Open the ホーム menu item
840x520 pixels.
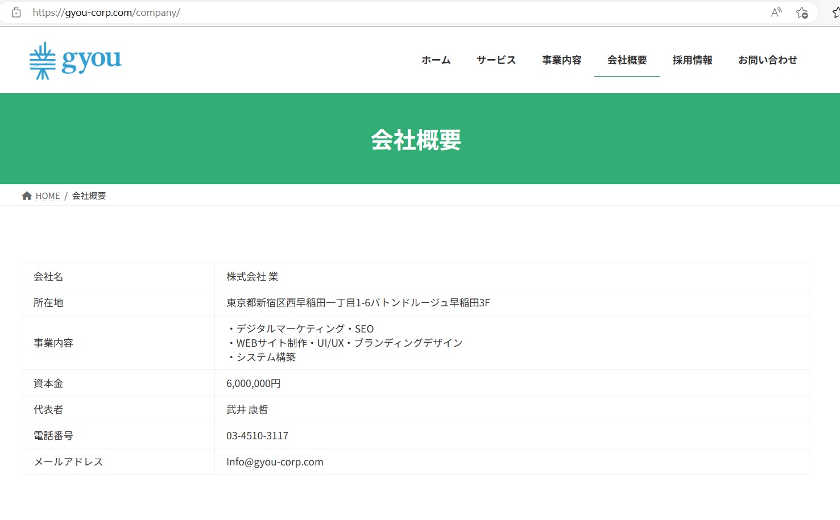point(436,60)
